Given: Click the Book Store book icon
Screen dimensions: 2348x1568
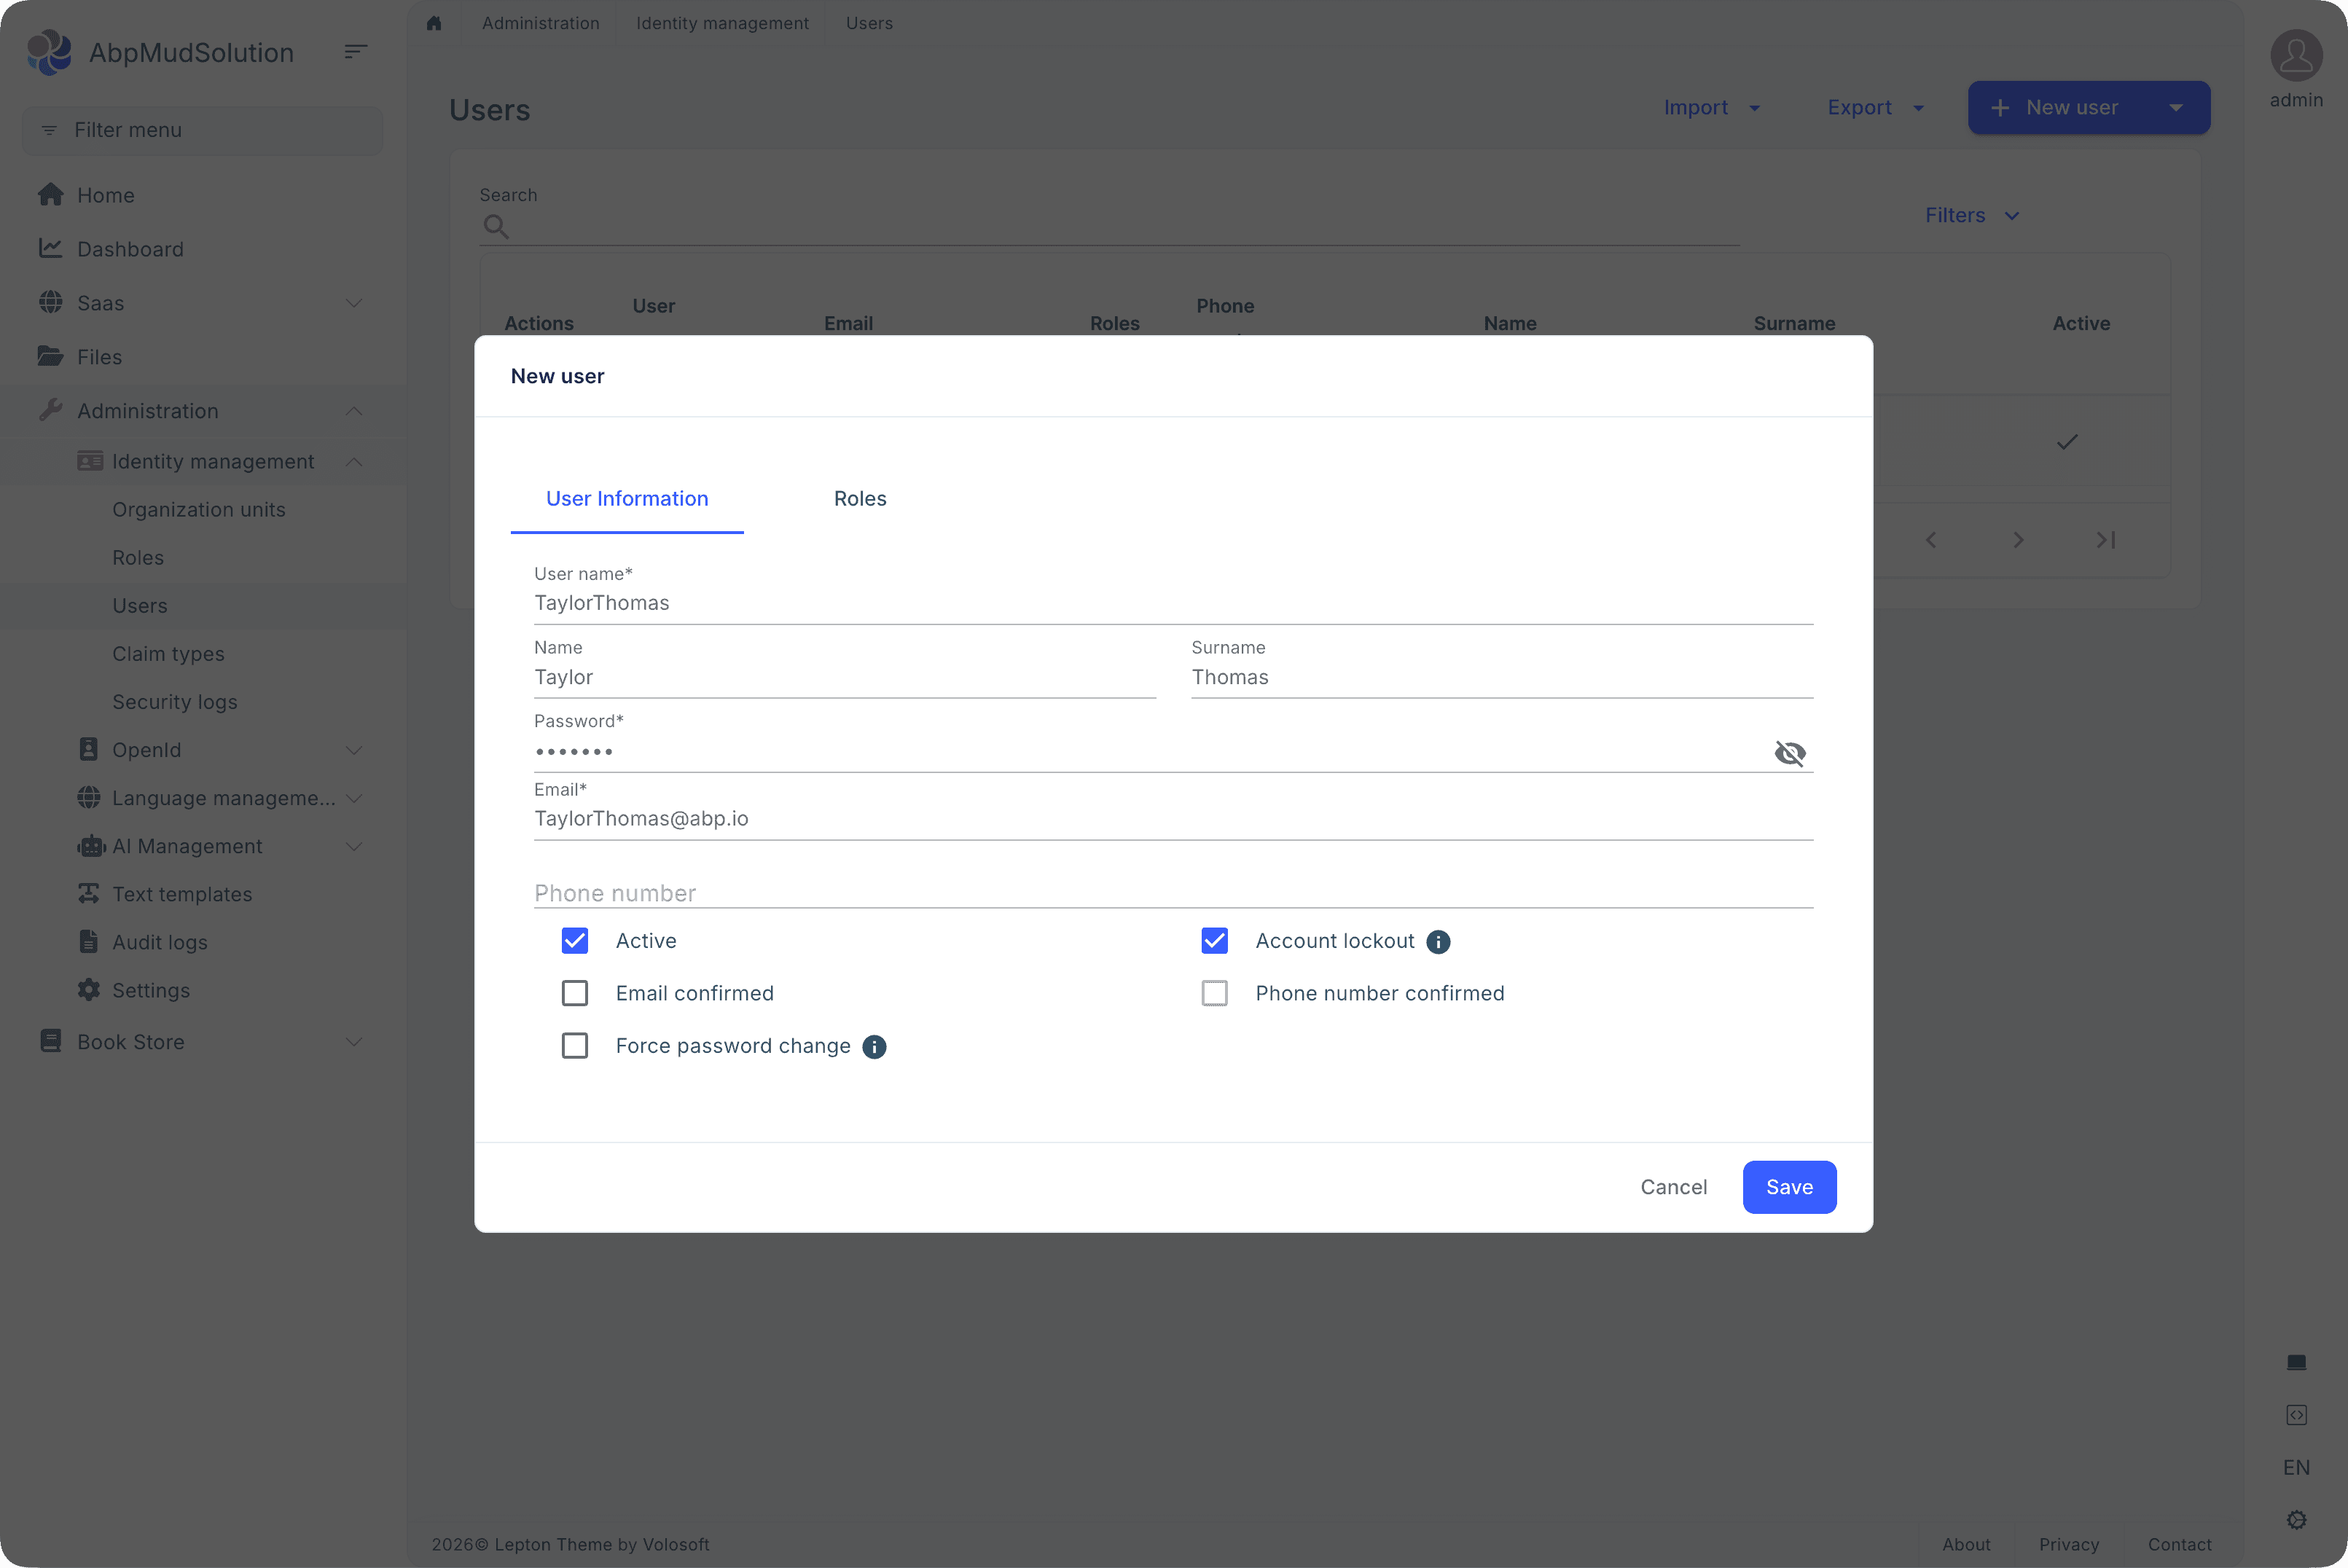Looking at the screenshot, I should coord(50,1041).
